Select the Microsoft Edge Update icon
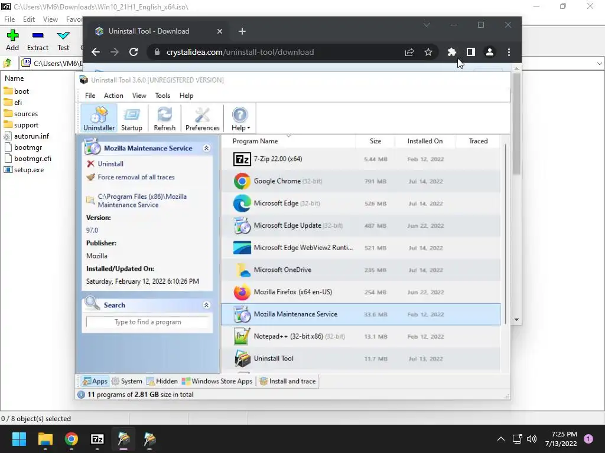The height and width of the screenshot is (453, 605). pyautogui.click(x=242, y=225)
